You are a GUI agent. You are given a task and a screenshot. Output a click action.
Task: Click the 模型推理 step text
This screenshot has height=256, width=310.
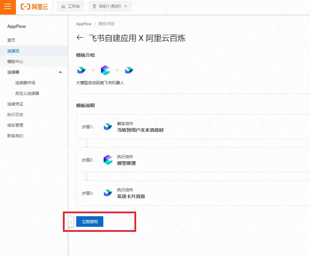[x=127, y=163]
